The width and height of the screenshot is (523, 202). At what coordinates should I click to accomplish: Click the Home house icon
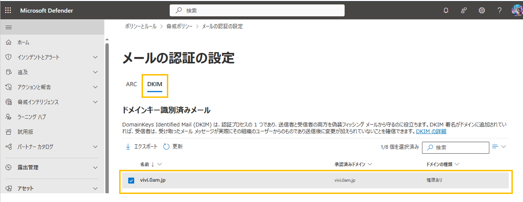point(9,42)
